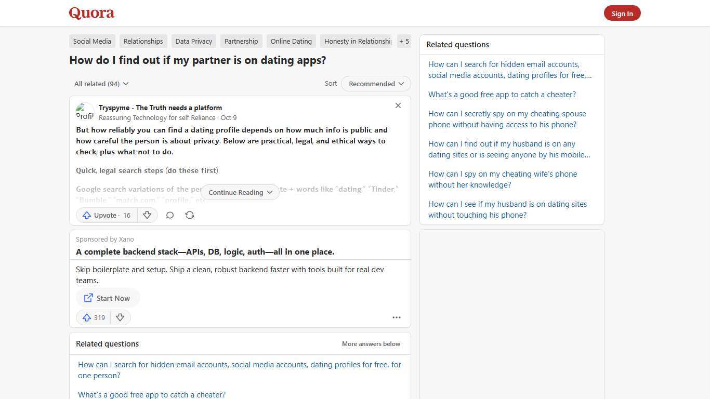This screenshot has height=399, width=710.
Task: Continue reading Tryspyme's answer
Action: 240,192
